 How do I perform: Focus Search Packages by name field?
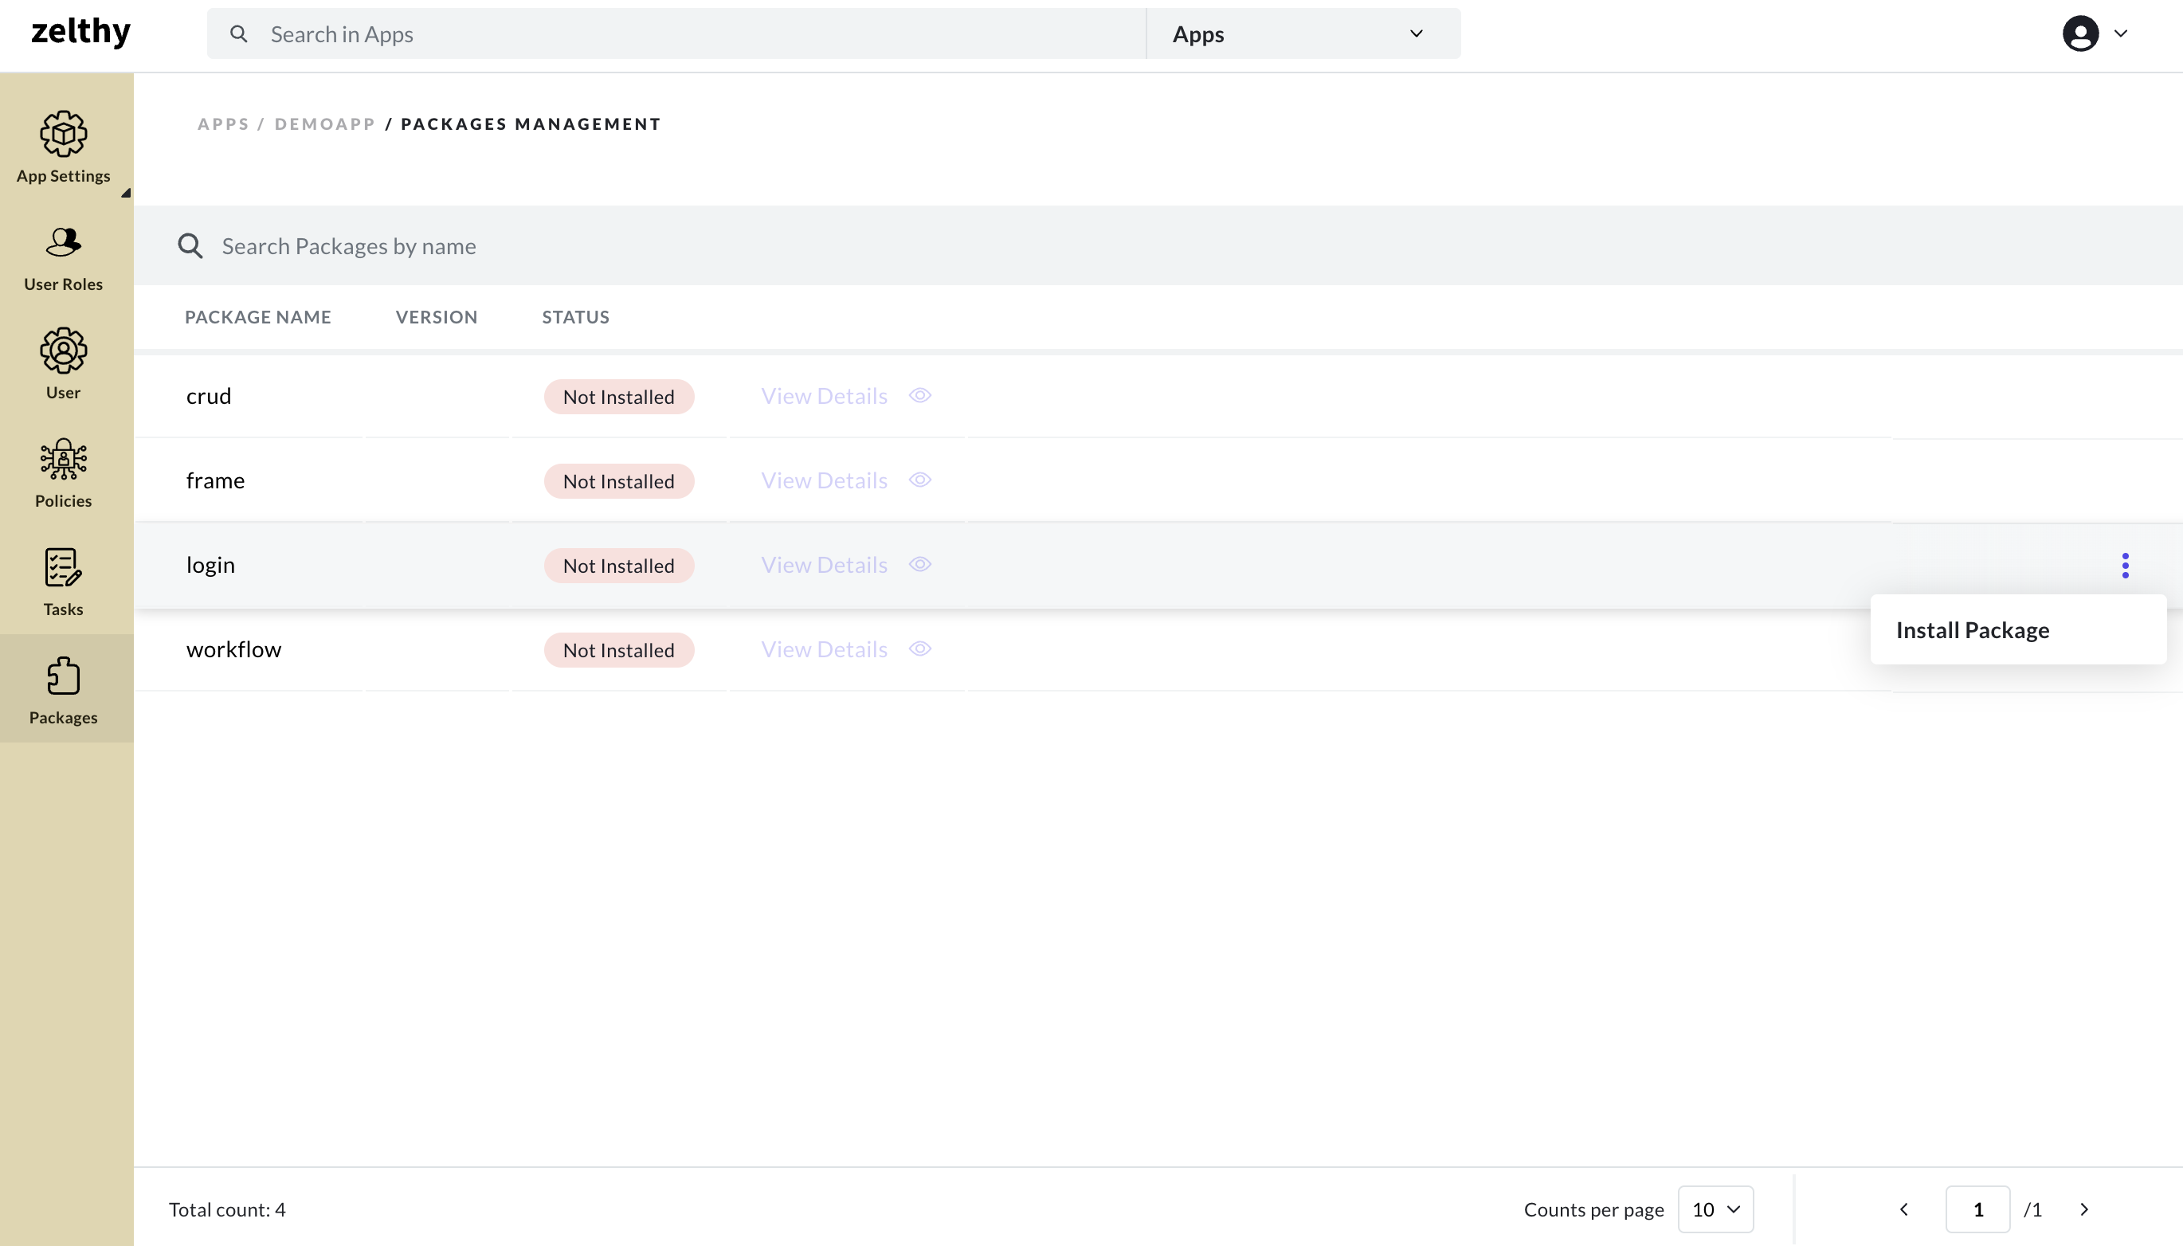coord(1158,245)
